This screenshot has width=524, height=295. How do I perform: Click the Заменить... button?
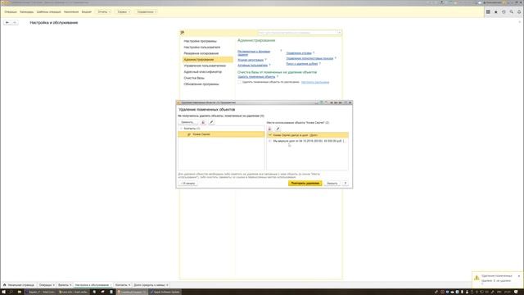tap(187, 122)
